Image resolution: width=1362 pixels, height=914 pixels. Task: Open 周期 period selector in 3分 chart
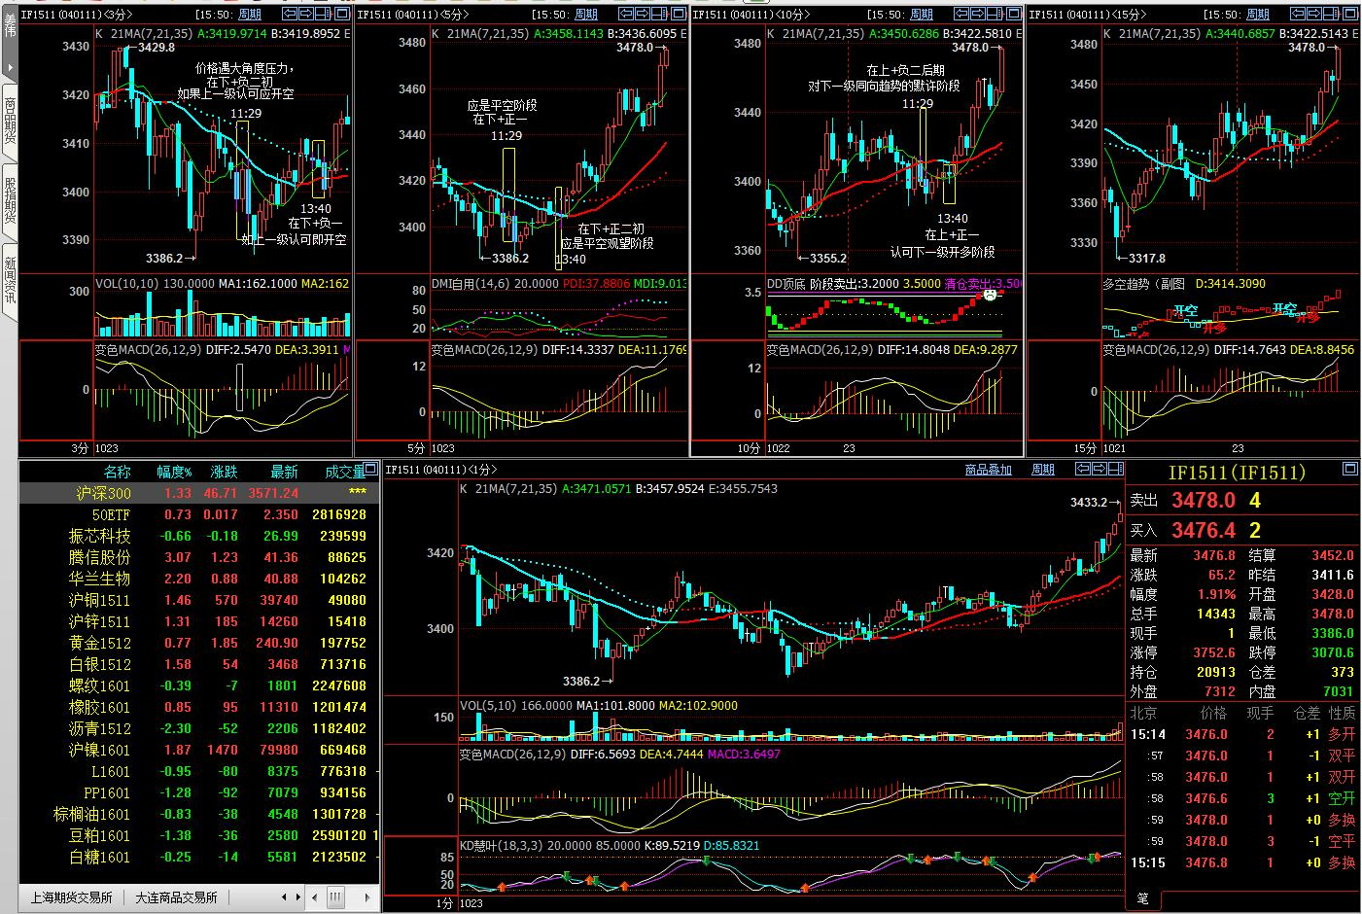[250, 15]
